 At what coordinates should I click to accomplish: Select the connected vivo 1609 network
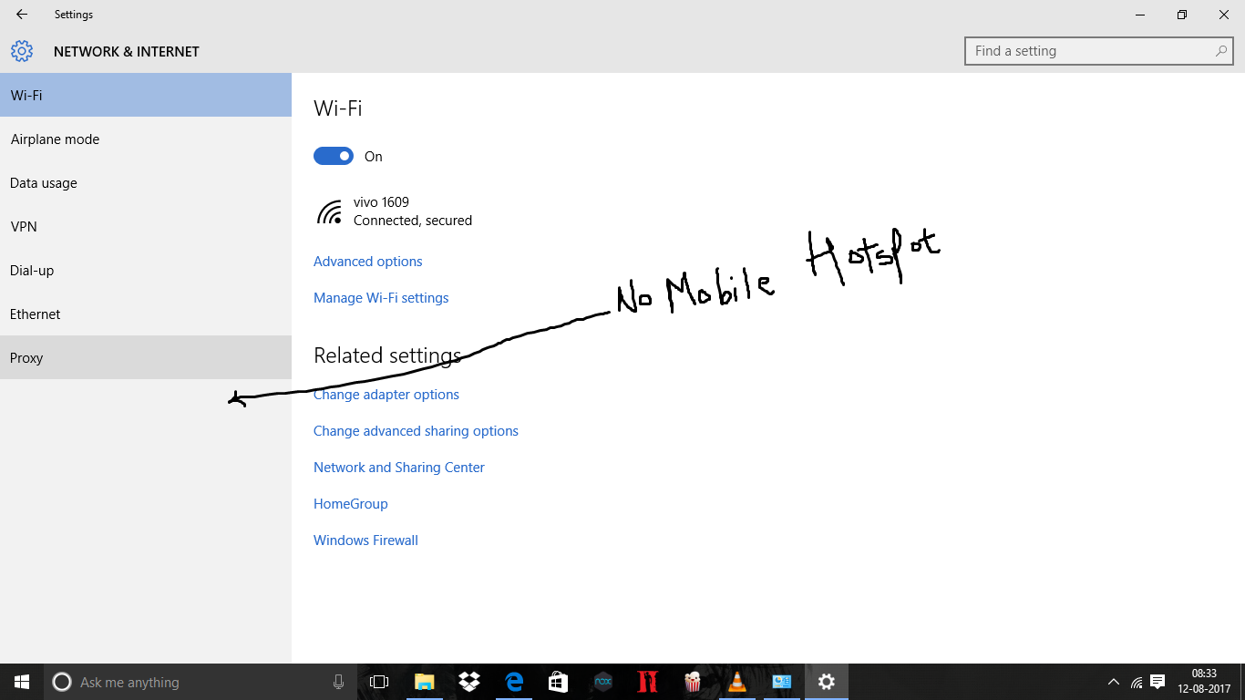(x=394, y=211)
